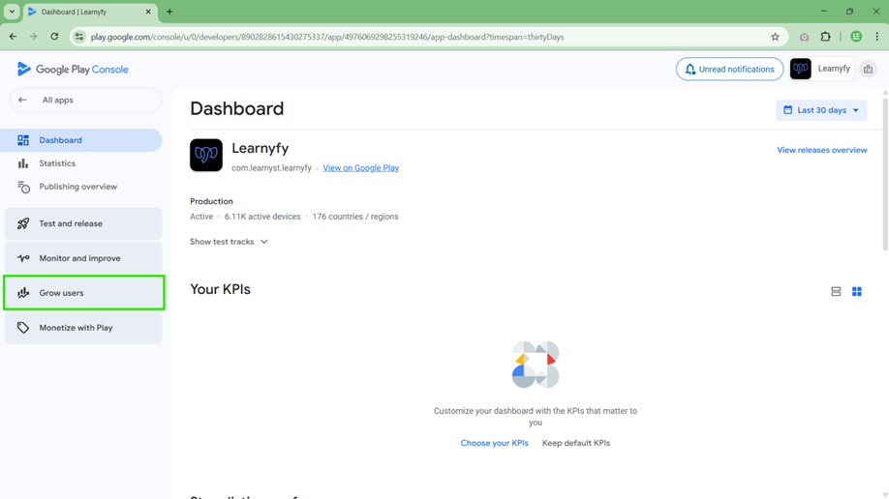Expand Show test tracks section
Viewport: 889px width, 499px height.
click(x=229, y=242)
